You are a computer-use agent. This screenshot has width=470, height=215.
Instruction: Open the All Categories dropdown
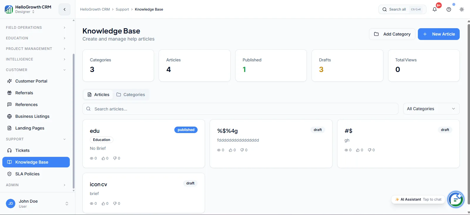(431, 109)
